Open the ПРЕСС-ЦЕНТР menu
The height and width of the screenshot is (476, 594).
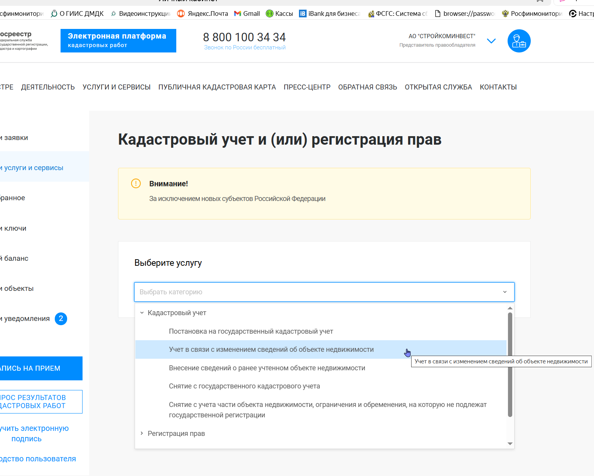point(307,87)
